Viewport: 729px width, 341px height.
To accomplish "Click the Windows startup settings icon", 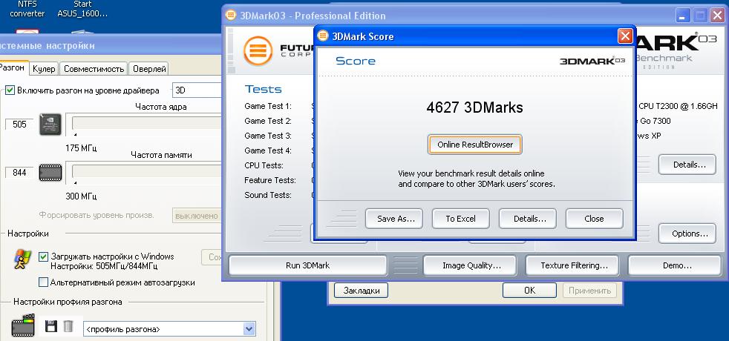I will click(23, 259).
